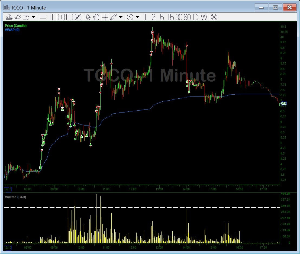
Task: Toggle the horizontal lines tool
Action: 43,17
